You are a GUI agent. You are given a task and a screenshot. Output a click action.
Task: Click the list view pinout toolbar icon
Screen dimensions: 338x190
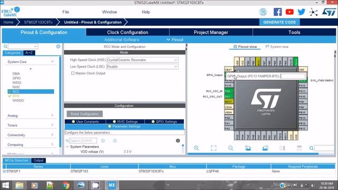click(299, 148)
